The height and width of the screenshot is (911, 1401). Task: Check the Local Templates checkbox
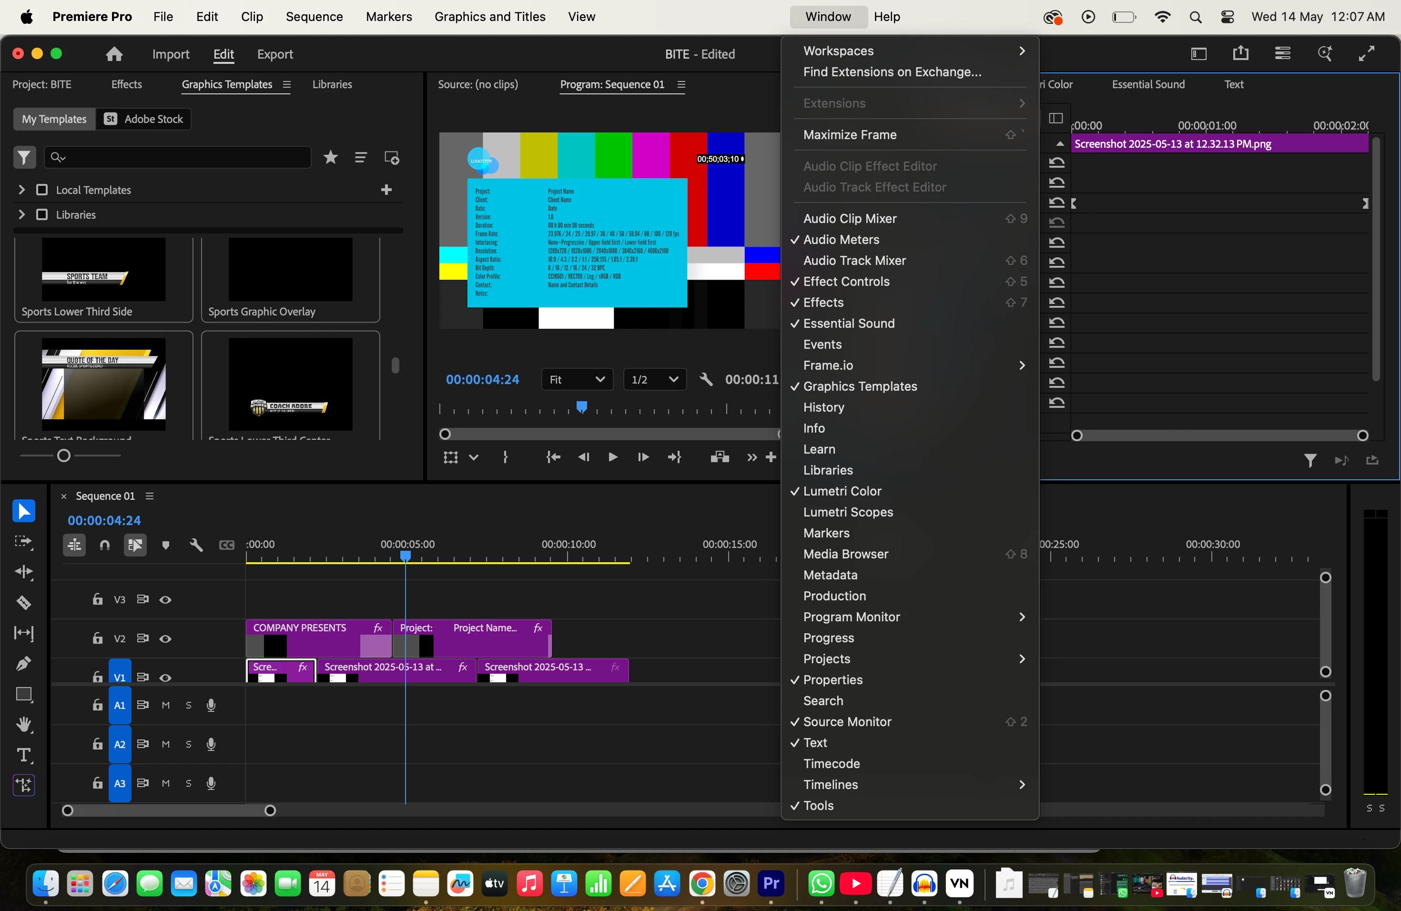click(42, 190)
